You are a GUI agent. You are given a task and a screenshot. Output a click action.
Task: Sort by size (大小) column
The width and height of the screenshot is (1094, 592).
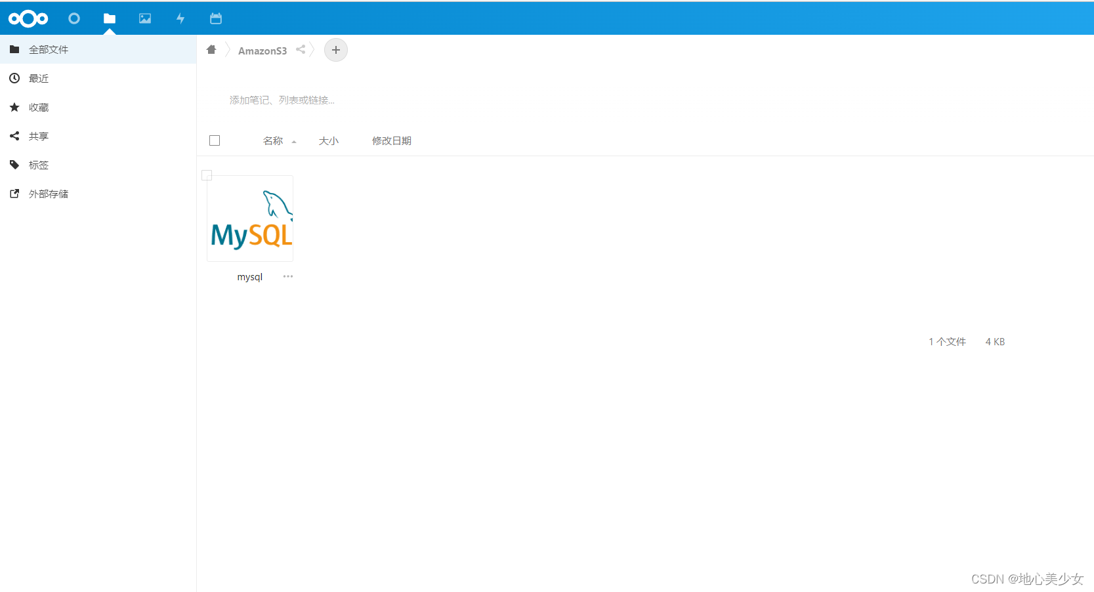click(x=329, y=141)
